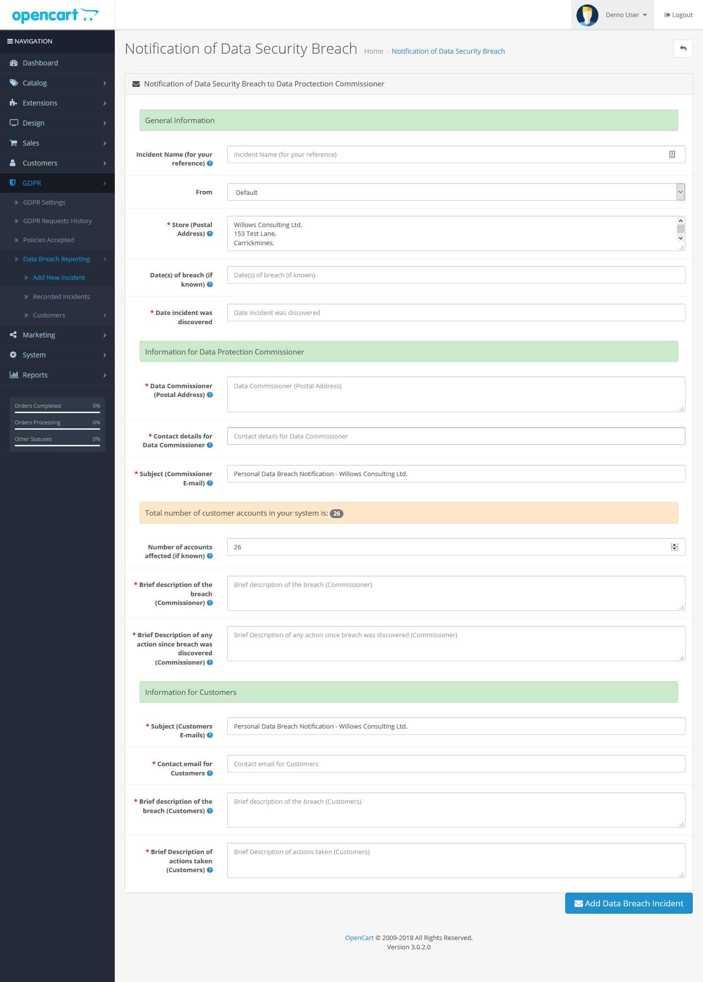Screen dimensions: 703x982
Task: Click the Reports chart icon
Action: point(14,375)
